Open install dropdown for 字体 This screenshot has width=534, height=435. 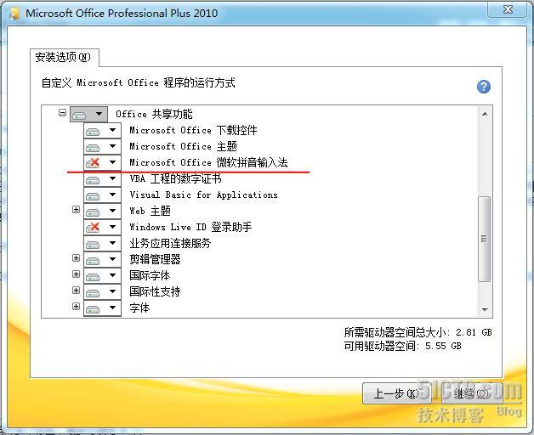tap(102, 308)
